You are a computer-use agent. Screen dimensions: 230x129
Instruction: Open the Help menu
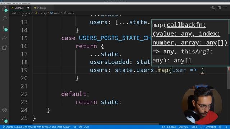[x=29, y=3]
